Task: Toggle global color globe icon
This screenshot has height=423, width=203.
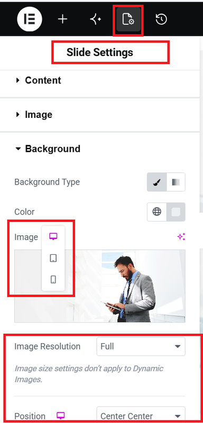Action: coord(156,212)
